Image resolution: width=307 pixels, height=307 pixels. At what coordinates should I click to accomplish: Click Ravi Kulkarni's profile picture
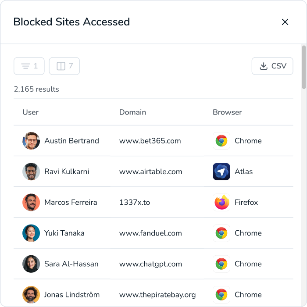click(x=31, y=171)
